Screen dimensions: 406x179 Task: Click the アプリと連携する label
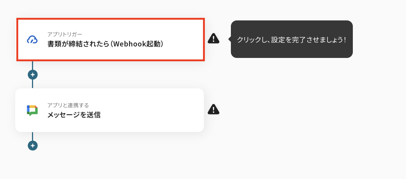click(68, 105)
